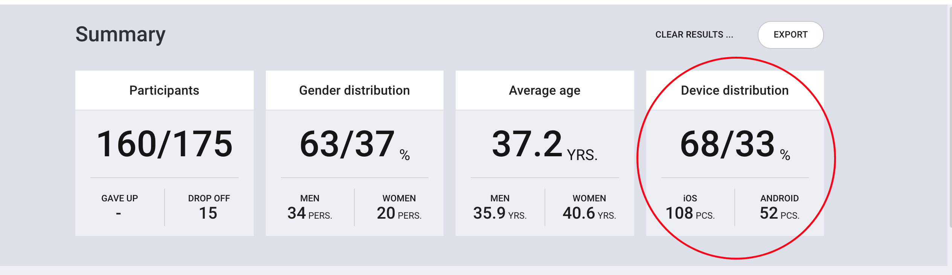
Task: Click the WOMEN 20 PERS. figure
Action: point(399,207)
